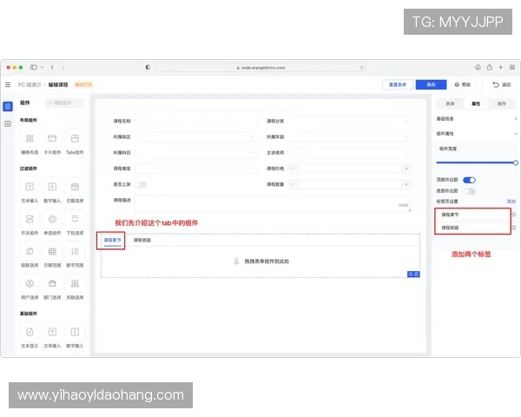The image size is (521, 417).
Task: Select the 课程班级 tab in canvas
Action: pos(142,240)
